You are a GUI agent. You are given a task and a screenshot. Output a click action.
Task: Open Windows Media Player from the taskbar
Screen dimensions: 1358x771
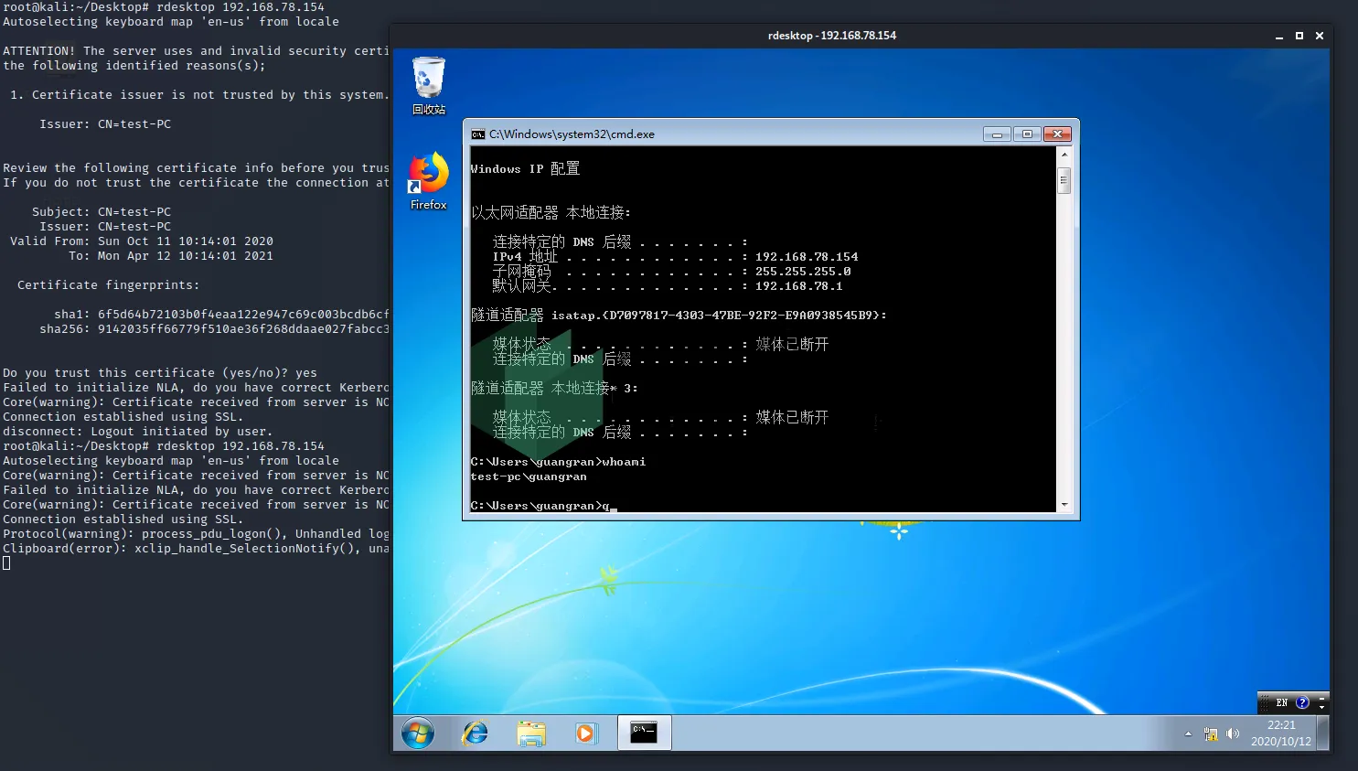tap(585, 734)
